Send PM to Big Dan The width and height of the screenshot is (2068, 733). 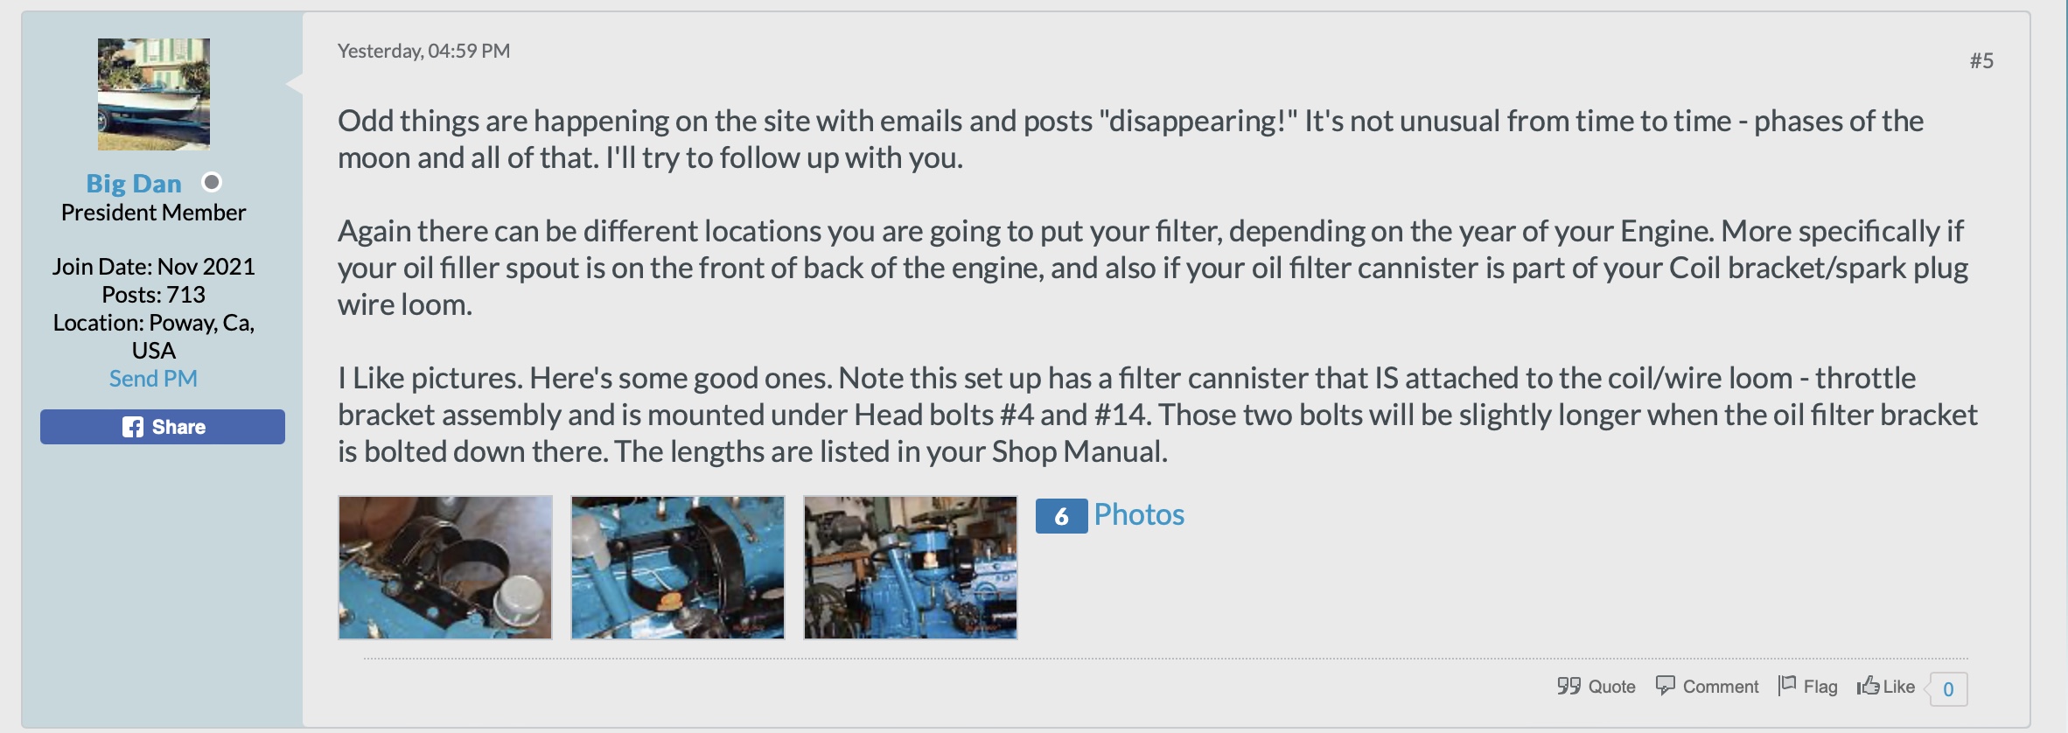point(153,379)
